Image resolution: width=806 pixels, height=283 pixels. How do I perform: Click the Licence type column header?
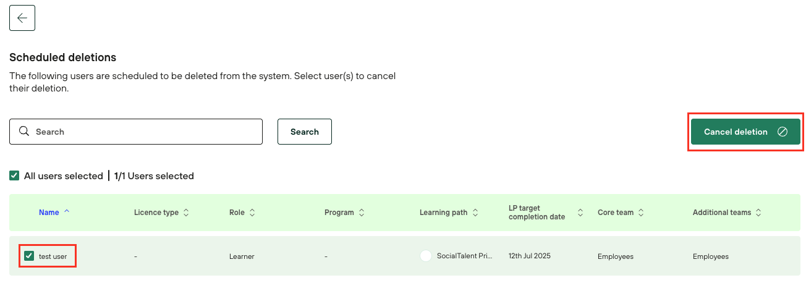click(156, 213)
